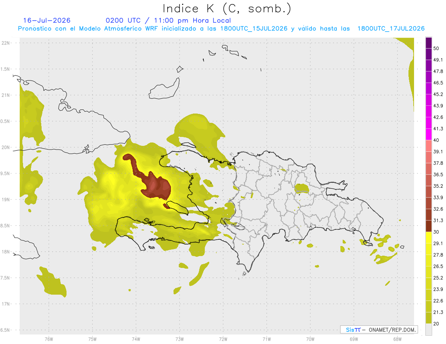Click the 71W longitude label
Screen dimensions: 446x344
point(266,339)
